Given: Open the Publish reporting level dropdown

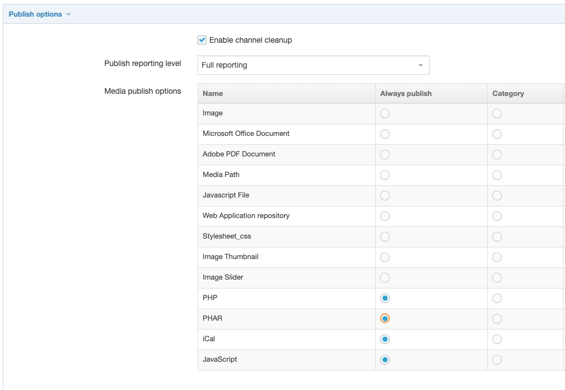Looking at the screenshot, I should pyautogui.click(x=313, y=65).
